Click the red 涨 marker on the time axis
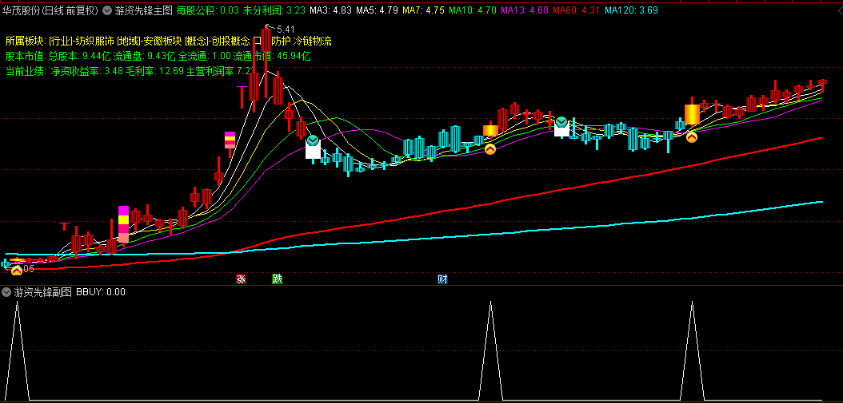843x403 pixels. [x=242, y=279]
